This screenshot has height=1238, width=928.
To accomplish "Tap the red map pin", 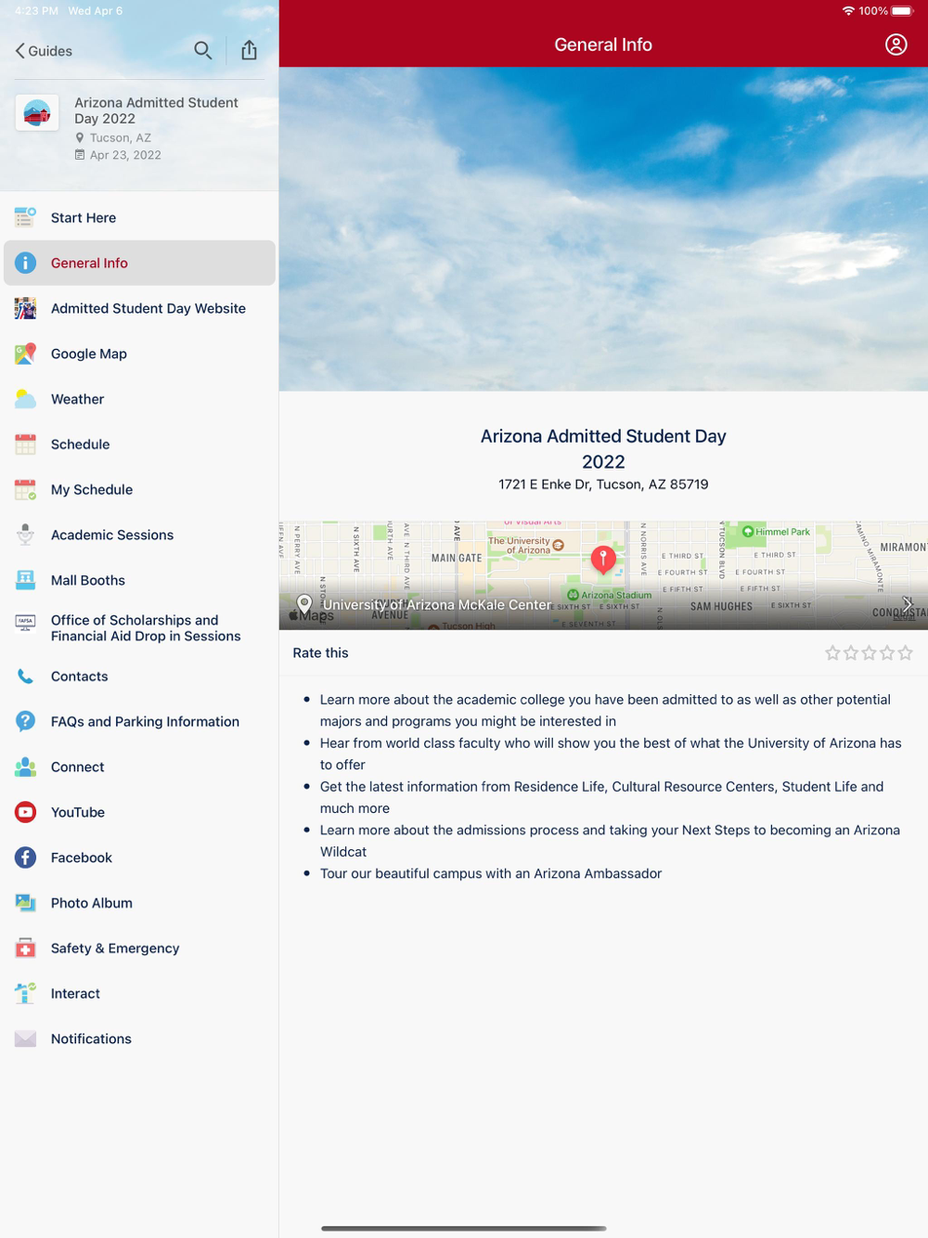I will (x=603, y=560).
